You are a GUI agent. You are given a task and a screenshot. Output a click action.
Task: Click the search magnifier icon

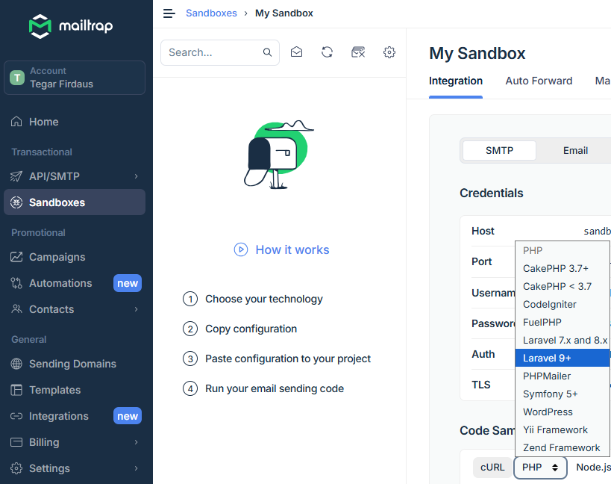(267, 52)
